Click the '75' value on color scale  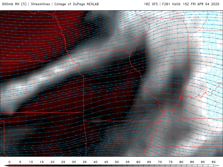(171, 162)
